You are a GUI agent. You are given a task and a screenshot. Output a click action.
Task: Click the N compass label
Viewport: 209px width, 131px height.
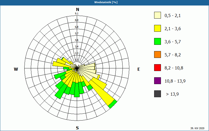78,9
